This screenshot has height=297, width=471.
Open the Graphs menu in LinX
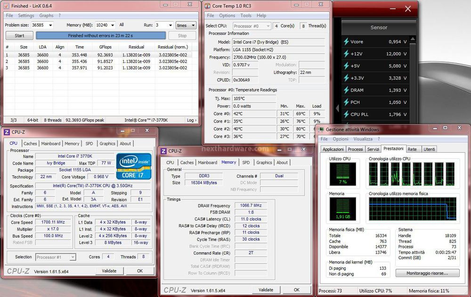46,16
